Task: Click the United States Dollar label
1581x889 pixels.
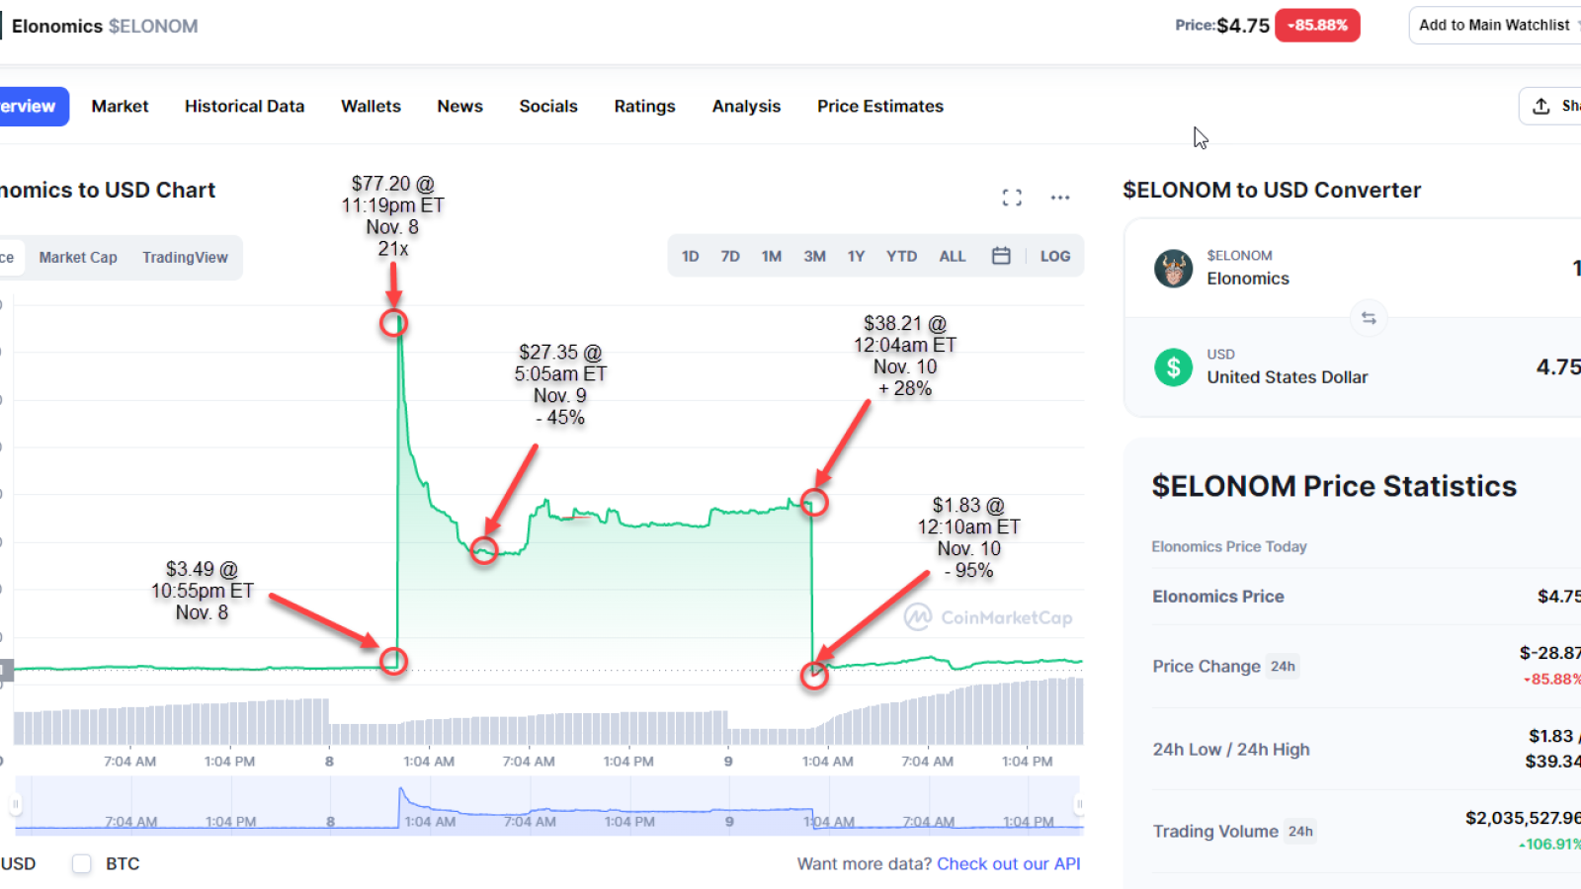Action: 1288,377
